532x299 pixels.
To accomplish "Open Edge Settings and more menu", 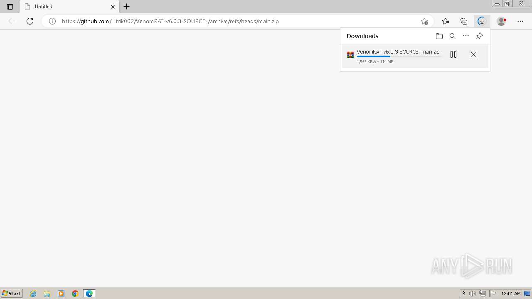I will tap(520, 21).
